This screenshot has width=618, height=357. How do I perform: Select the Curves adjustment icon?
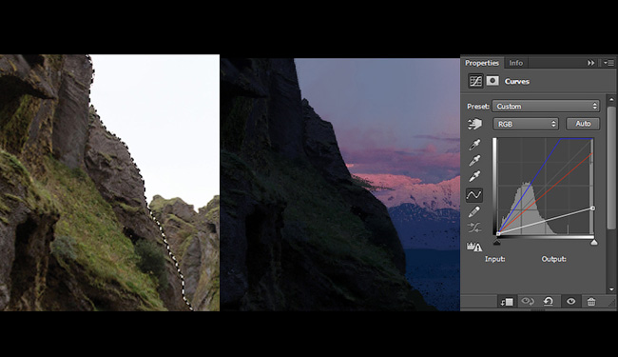tap(475, 81)
